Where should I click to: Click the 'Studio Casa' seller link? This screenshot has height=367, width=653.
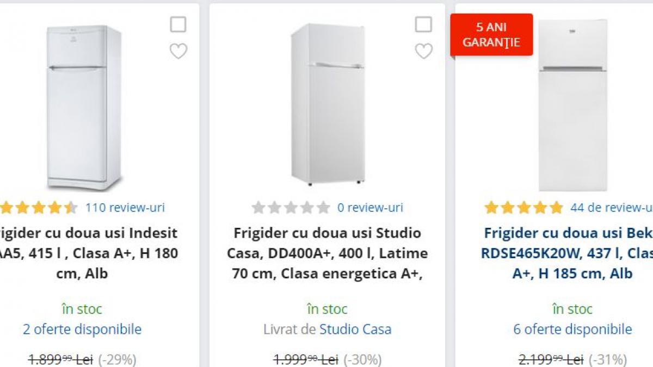point(356,329)
